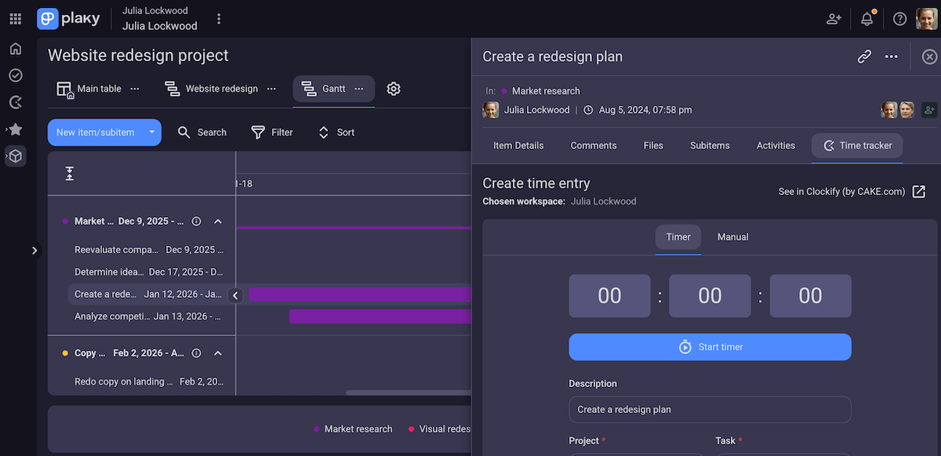Open the New item/subitem dropdown arrow
Viewport: 941px width, 456px height.
point(151,132)
